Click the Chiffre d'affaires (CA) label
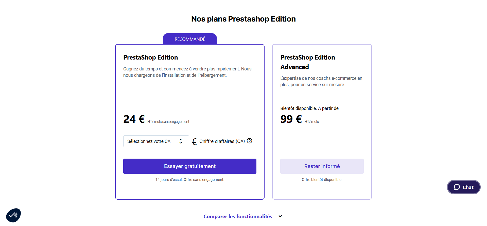The height and width of the screenshot is (226, 487). pyautogui.click(x=222, y=141)
